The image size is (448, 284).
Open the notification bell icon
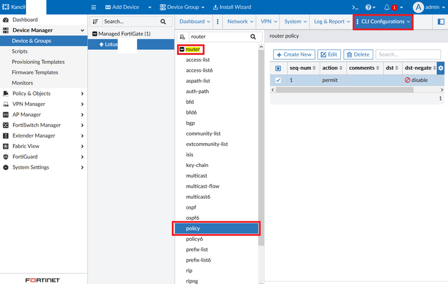tap(387, 7)
